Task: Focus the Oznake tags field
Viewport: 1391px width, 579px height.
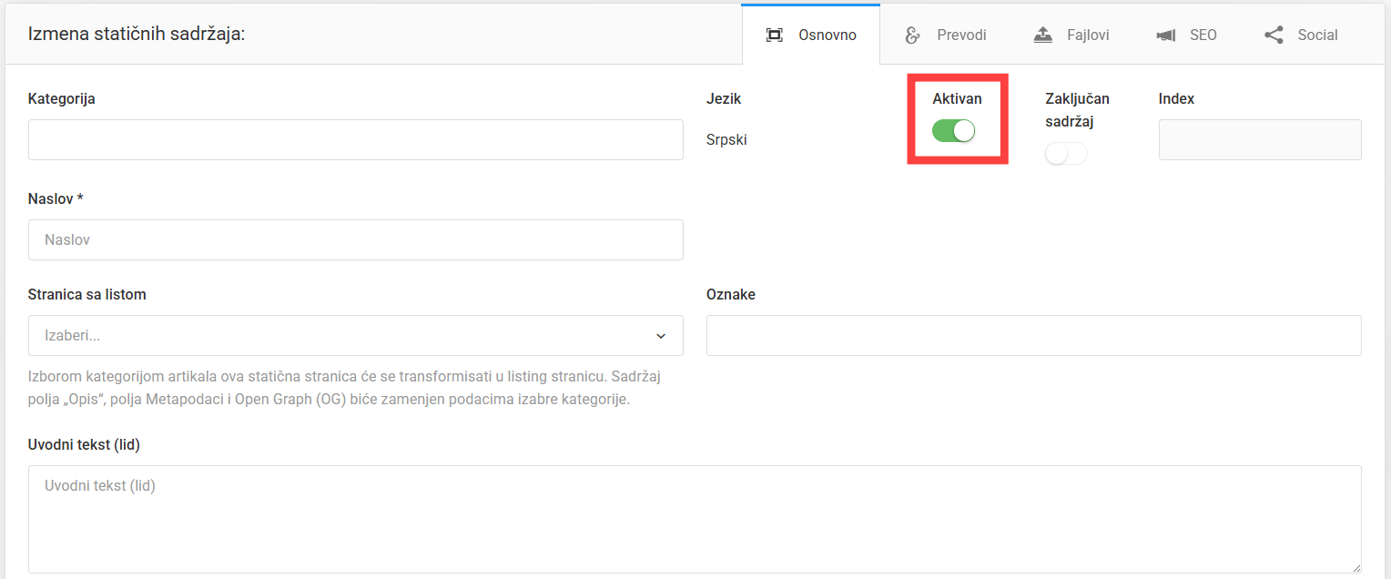Action: [1034, 335]
